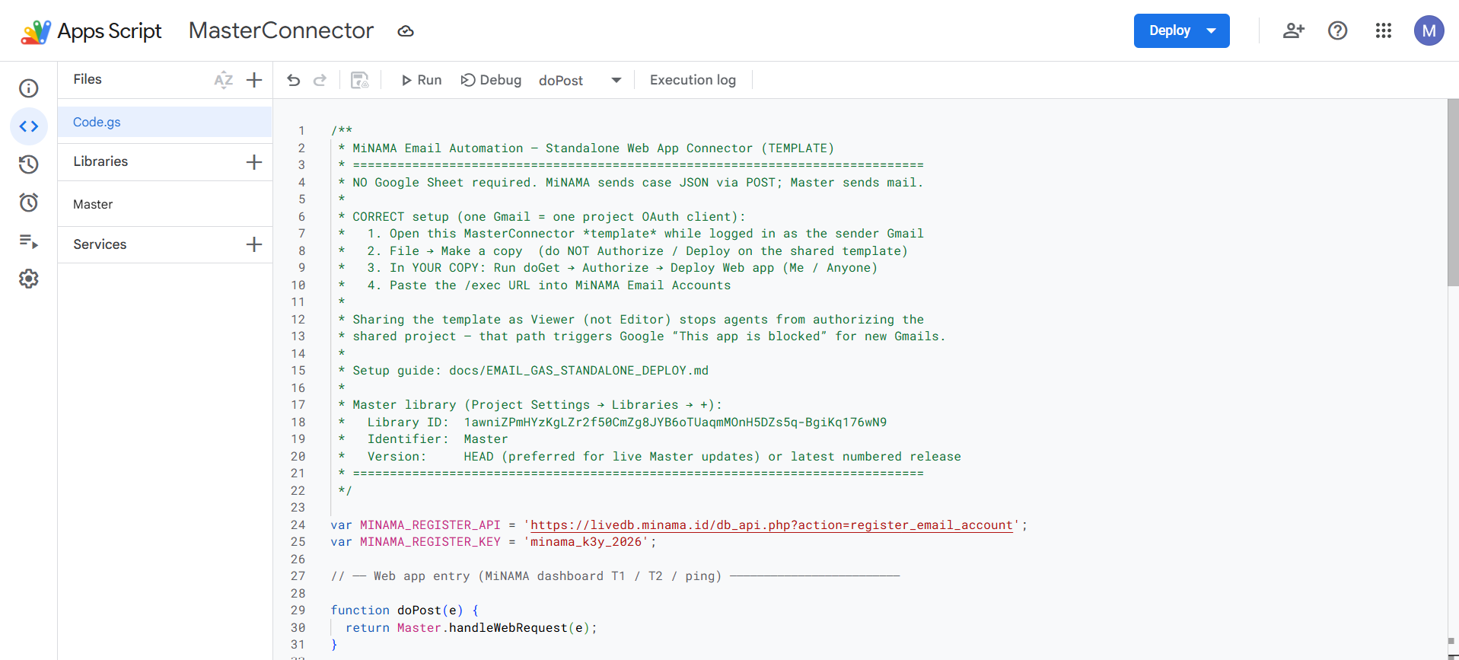Viewport: 1459px width, 660px height.
Task: Click the Redo arrow in toolbar
Action: tap(320, 80)
